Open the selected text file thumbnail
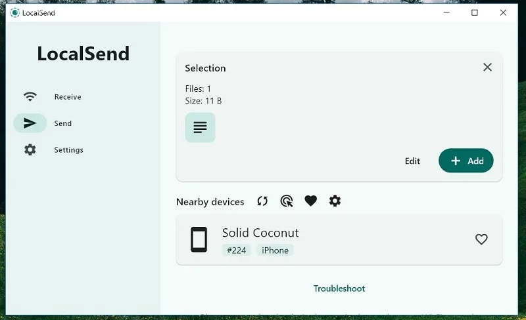Screen dimensions: 526x320 click(x=200, y=127)
